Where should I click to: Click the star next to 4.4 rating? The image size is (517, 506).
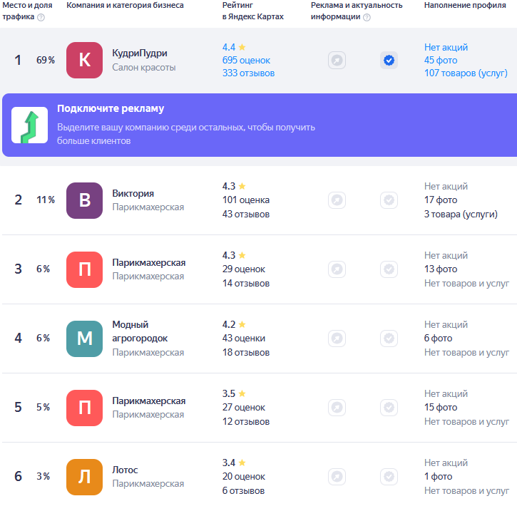click(242, 47)
